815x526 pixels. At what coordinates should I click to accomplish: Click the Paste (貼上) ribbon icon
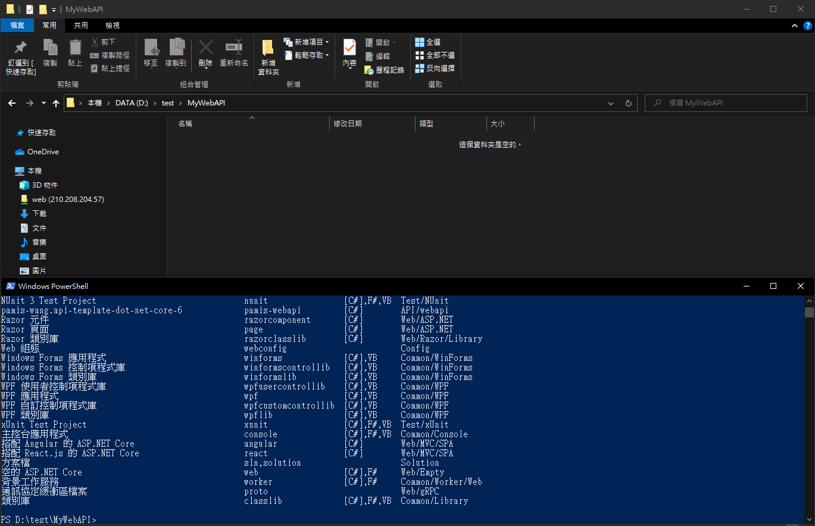pos(75,54)
